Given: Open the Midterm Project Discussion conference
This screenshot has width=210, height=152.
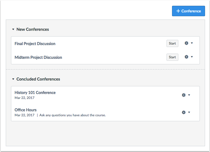Looking at the screenshot, I should point(38,57).
